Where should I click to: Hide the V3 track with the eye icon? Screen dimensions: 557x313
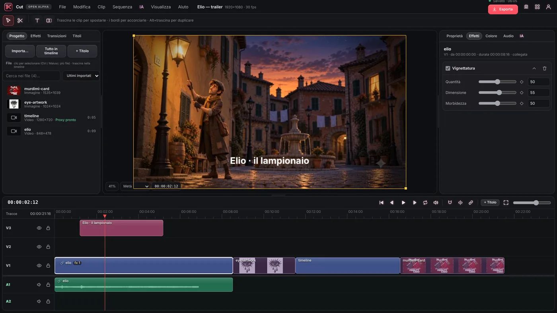tap(39, 228)
